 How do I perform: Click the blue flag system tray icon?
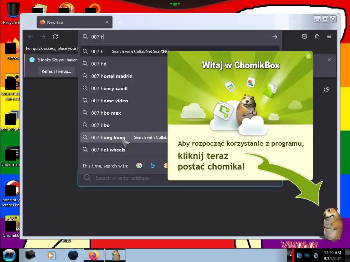point(299,255)
